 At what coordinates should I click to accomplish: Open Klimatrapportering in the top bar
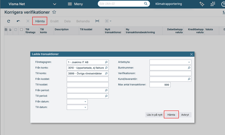pos(169,4)
